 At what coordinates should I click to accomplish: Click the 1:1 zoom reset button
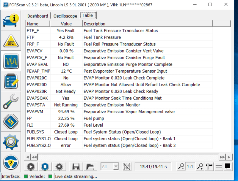(190, 167)
